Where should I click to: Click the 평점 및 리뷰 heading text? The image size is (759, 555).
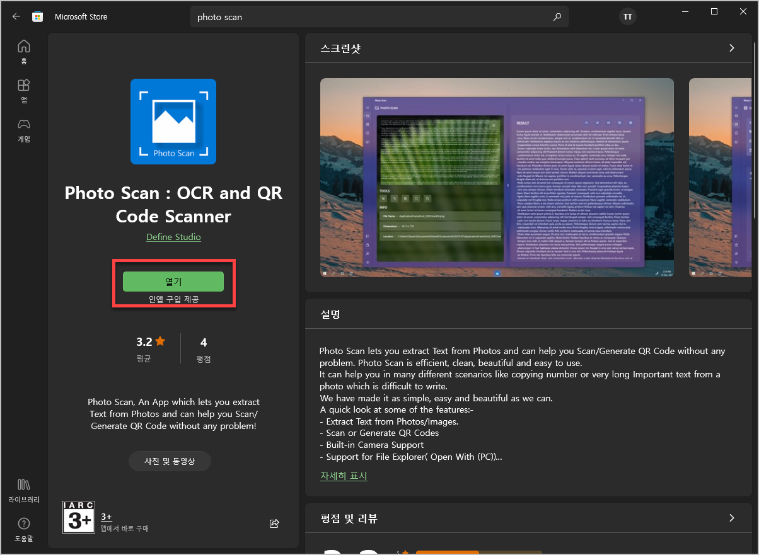(x=349, y=518)
